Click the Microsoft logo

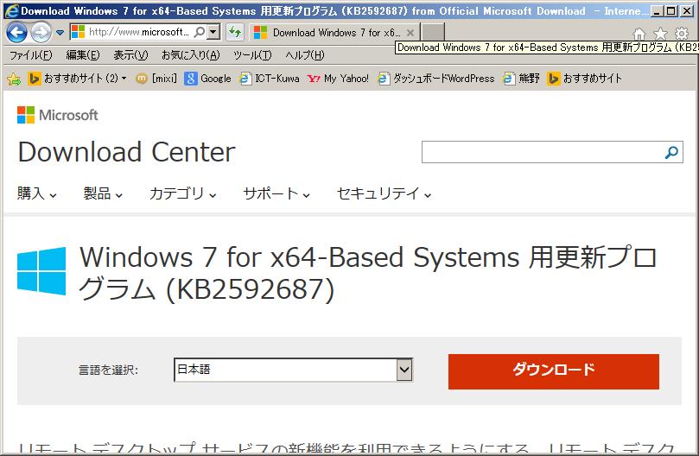tap(58, 115)
